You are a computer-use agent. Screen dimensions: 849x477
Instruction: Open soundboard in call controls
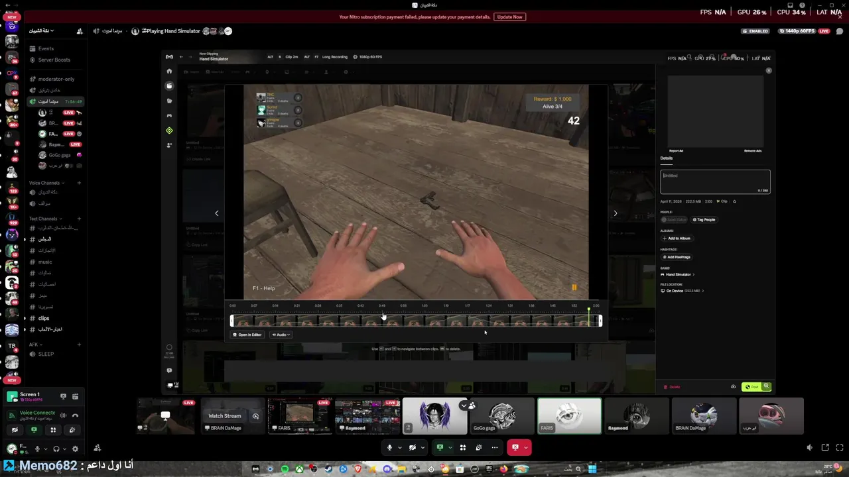click(x=479, y=447)
